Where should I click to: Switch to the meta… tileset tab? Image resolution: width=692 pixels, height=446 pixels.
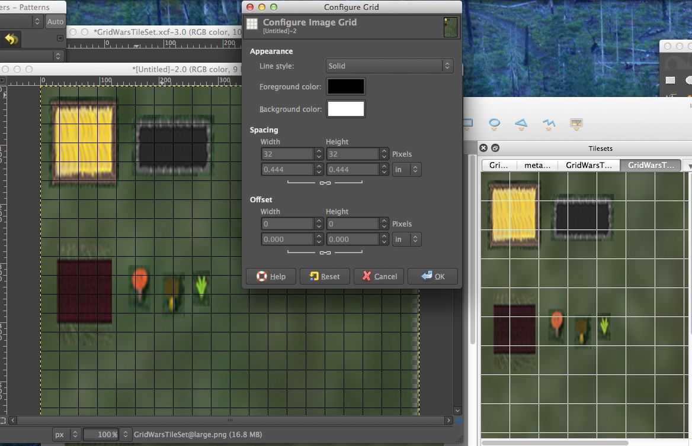click(537, 165)
